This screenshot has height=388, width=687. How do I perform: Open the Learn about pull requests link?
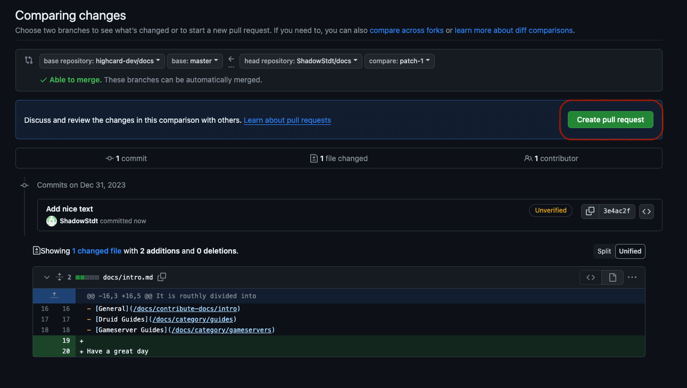point(287,120)
